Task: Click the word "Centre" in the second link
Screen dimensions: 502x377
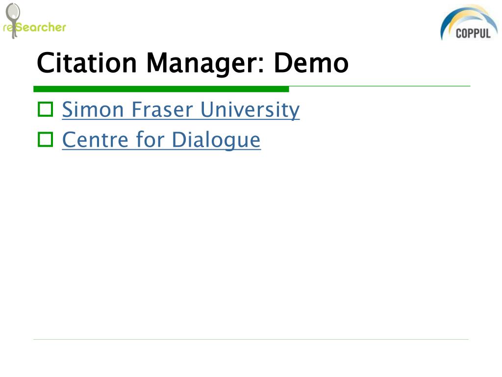Action: pyautogui.click(x=96, y=140)
